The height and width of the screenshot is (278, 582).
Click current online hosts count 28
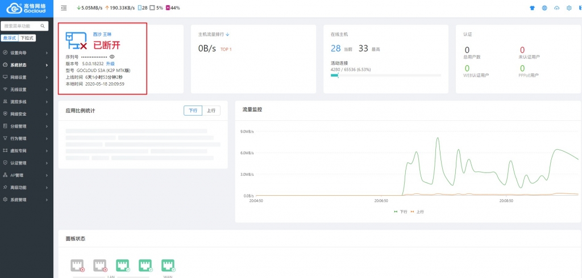[335, 48]
